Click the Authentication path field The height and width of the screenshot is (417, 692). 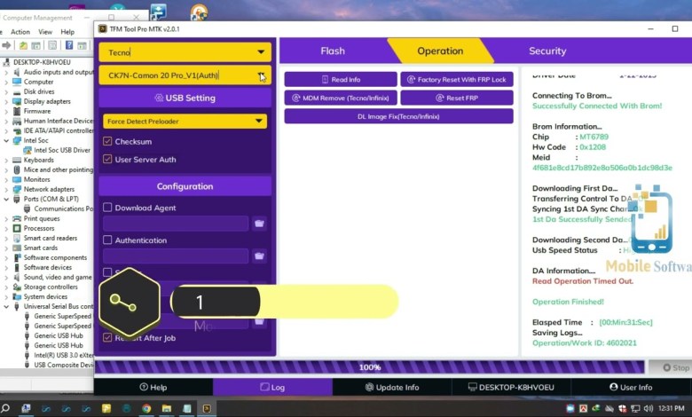(176, 256)
